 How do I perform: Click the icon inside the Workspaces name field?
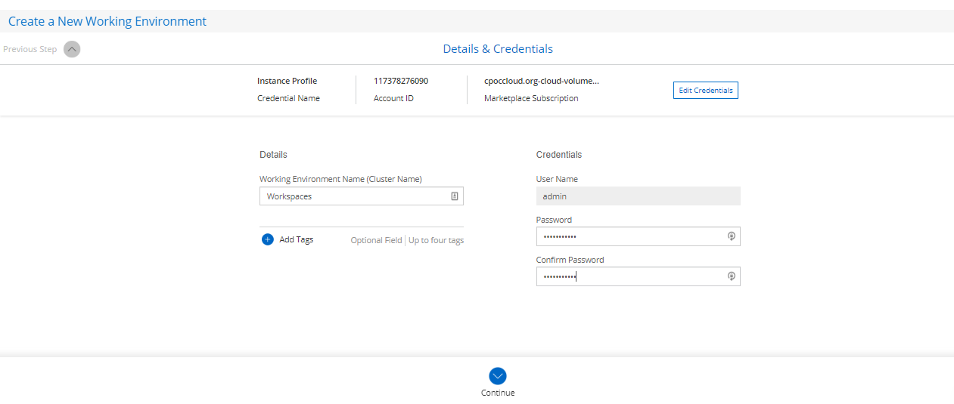coord(455,196)
